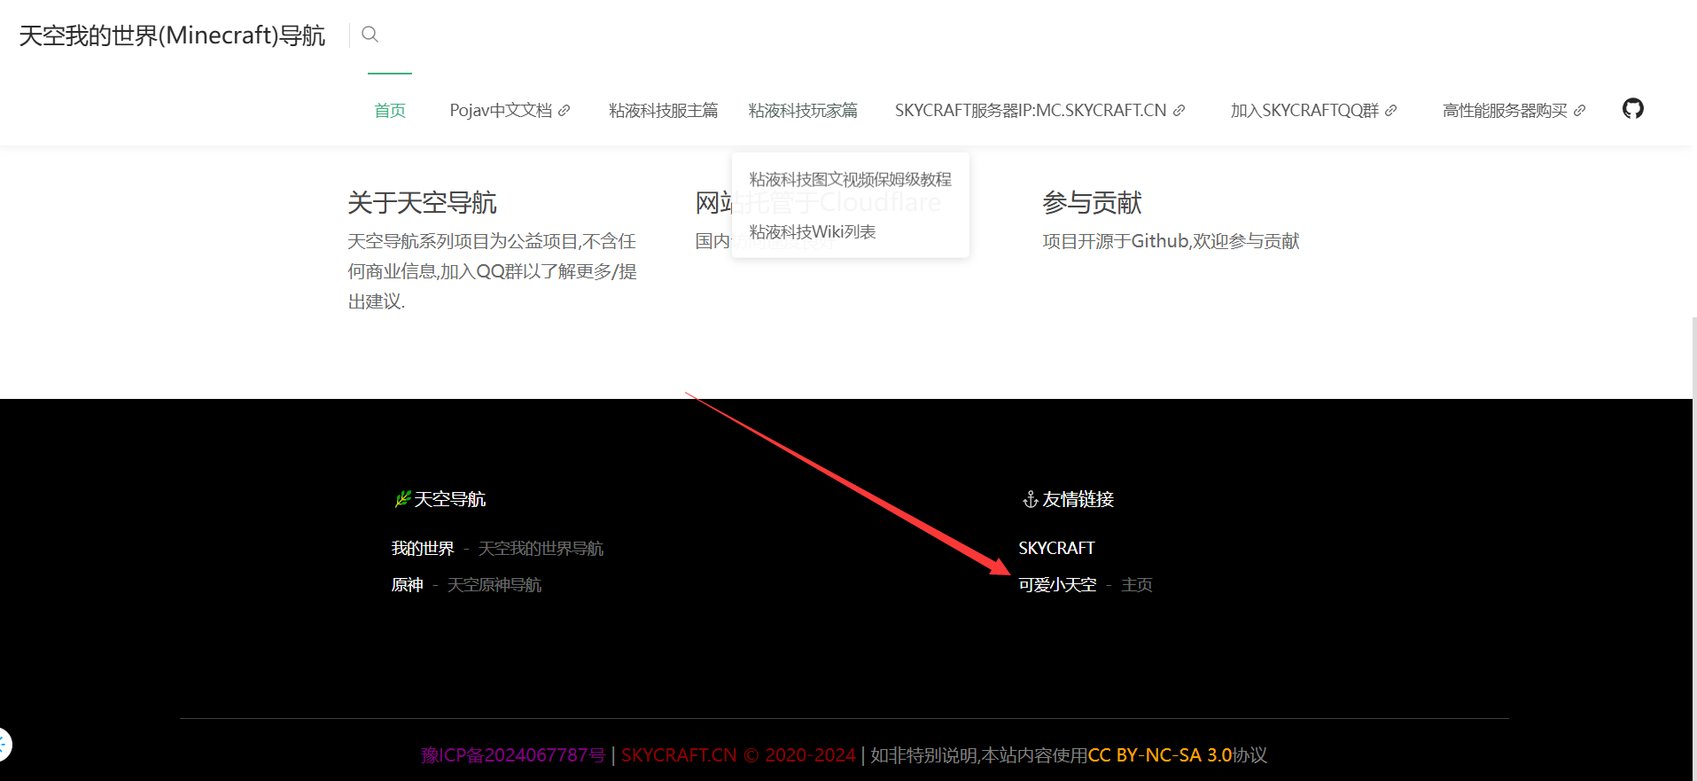Click external link icon beside SKYCRAFT服务器IP
Image resolution: width=1697 pixels, height=781 pixels.
click(1179, 111)
